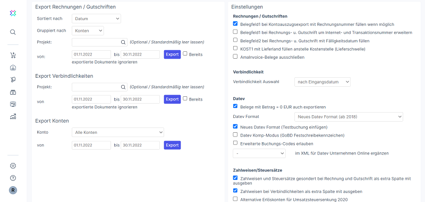Screen dimensions: 425x202
Task: Click Verbindlichkeiten 'bis' date field
Action: tap(140, 99)
